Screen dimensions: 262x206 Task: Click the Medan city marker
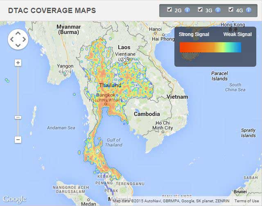click(88, 199)
